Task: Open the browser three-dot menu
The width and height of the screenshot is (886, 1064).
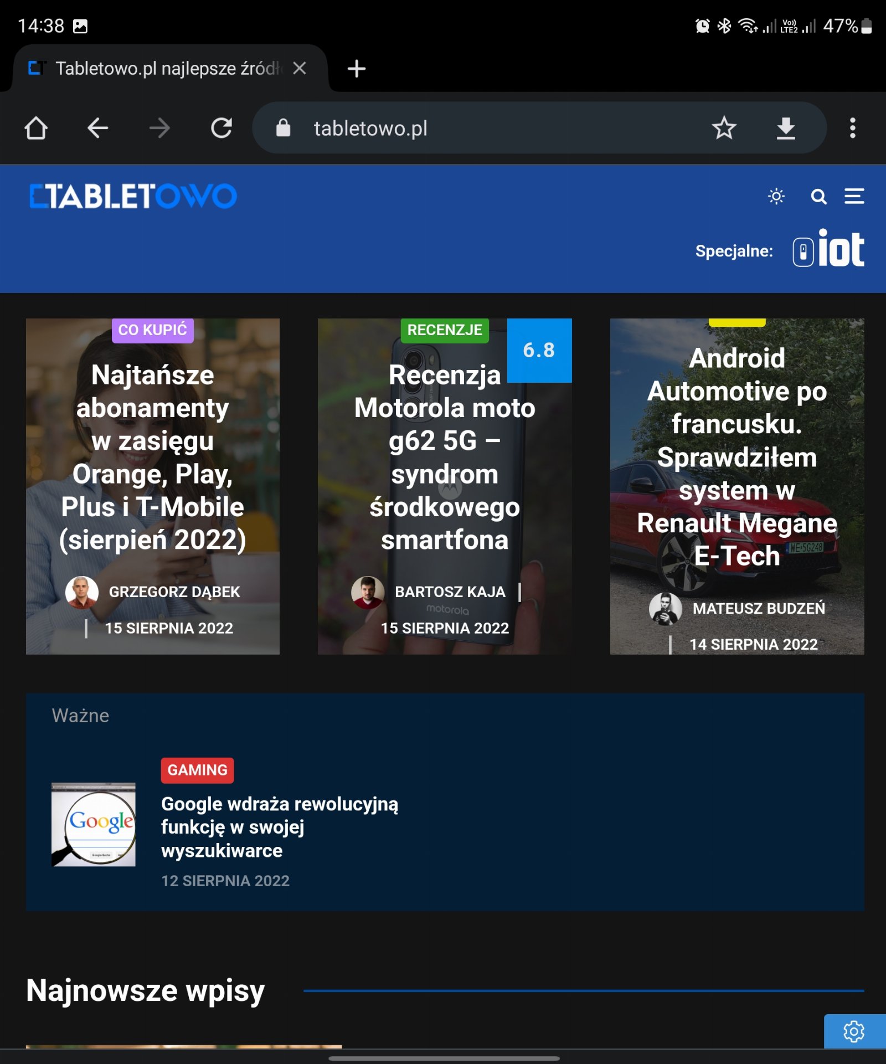Action: [x=853, y=128]
